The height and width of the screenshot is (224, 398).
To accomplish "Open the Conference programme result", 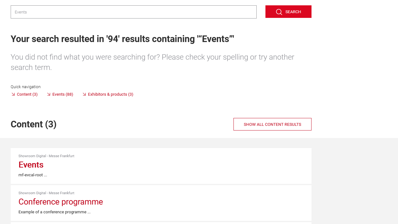I will tap(60, 202).
